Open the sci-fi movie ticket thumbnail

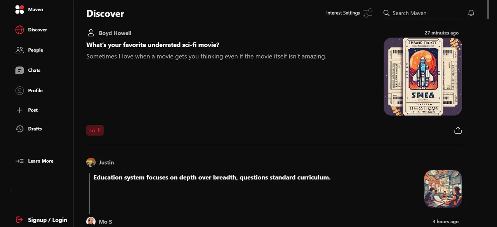click(x=422, y=77)
